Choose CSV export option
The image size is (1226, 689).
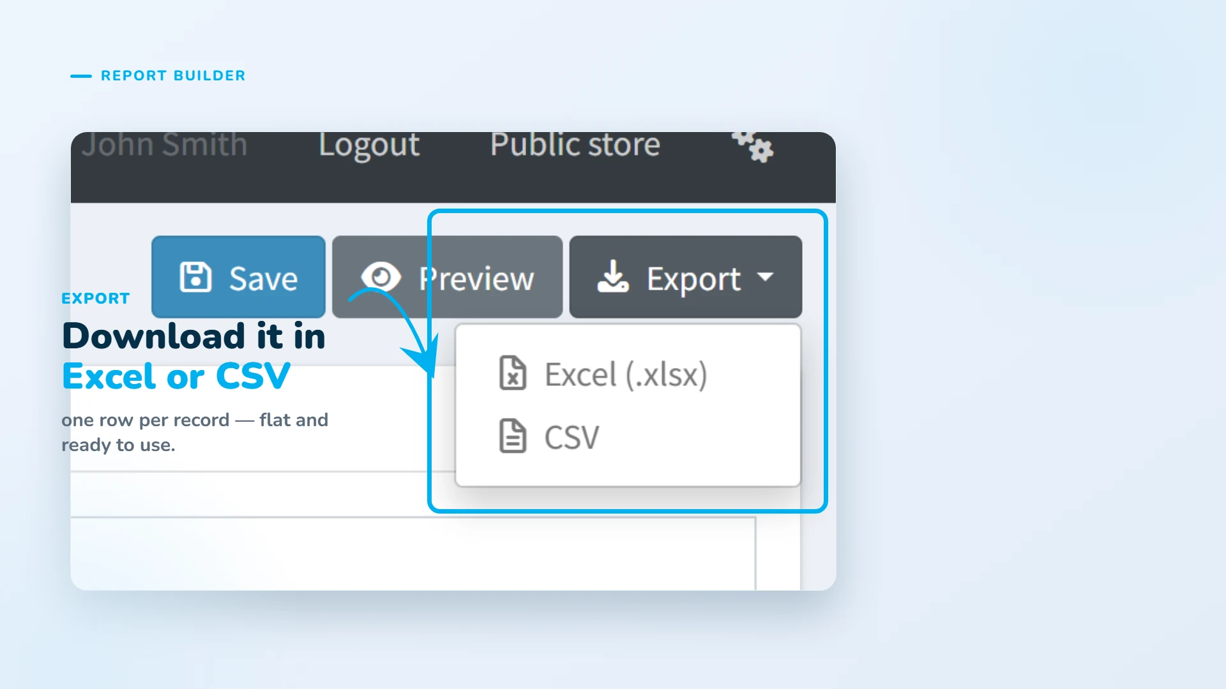coord(628,437)
